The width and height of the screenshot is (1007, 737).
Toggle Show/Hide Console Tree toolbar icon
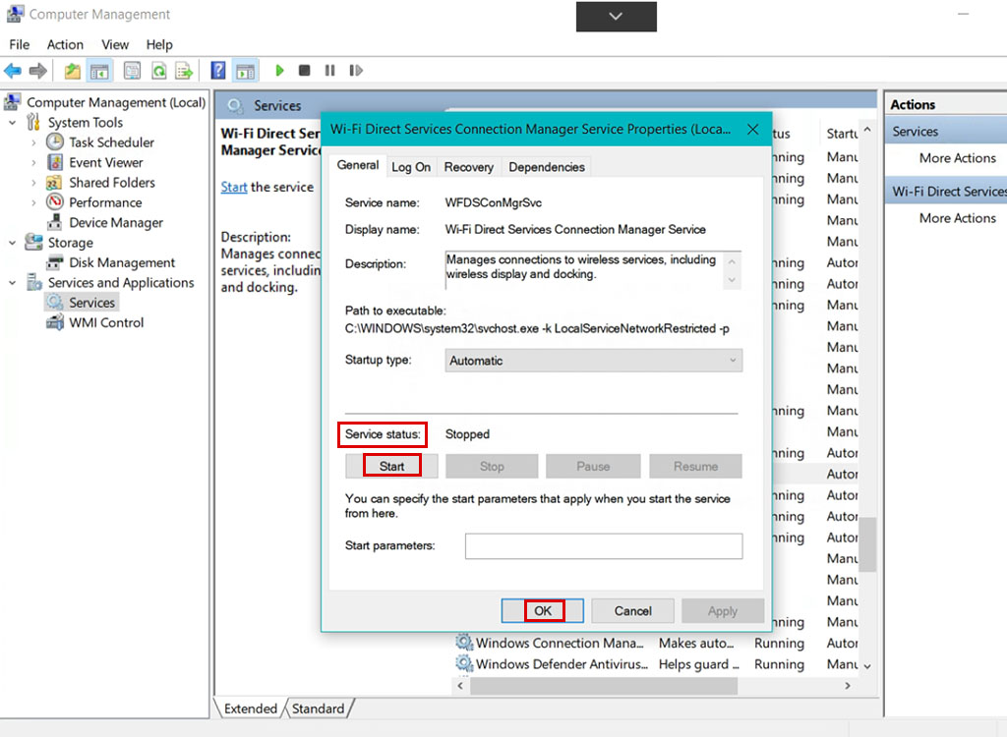pyautogui.click(x=99, y=71)
